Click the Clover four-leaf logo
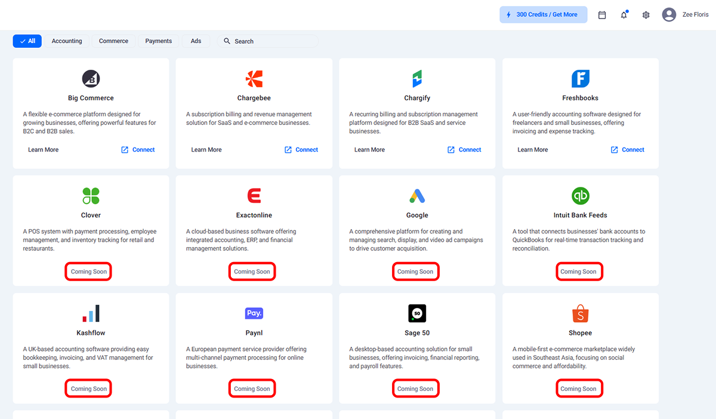This screenshot has height=419, width=716. [91, 196]
